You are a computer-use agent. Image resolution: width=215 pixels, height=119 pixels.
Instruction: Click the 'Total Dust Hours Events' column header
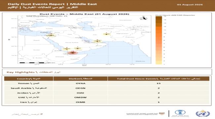[x=158, y=79]
